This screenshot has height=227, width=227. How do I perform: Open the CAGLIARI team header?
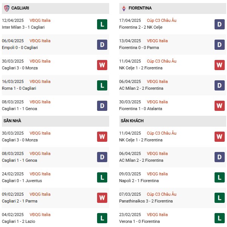pos(20,8)
